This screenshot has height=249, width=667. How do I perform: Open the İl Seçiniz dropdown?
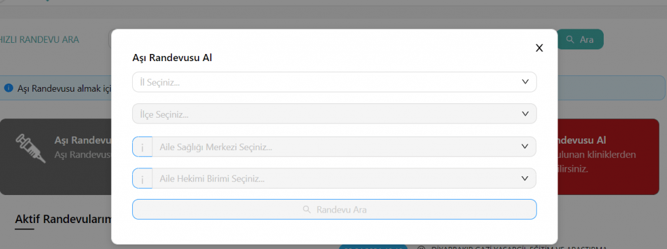coord(334,82)
